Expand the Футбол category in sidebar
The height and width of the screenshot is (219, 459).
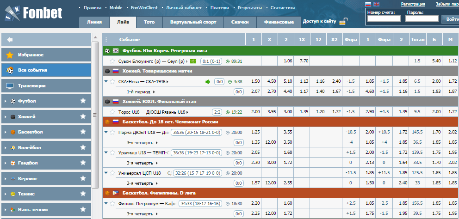click(5, 101)
